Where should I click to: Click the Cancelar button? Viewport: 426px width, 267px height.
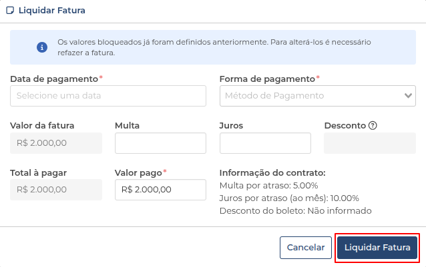pos(306,248)
